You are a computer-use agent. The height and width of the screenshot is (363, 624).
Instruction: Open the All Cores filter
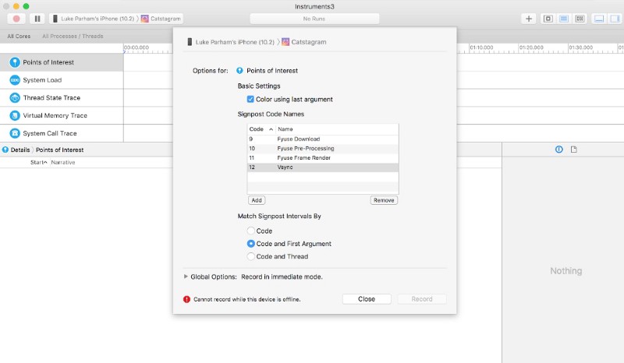tap(19, 36)
